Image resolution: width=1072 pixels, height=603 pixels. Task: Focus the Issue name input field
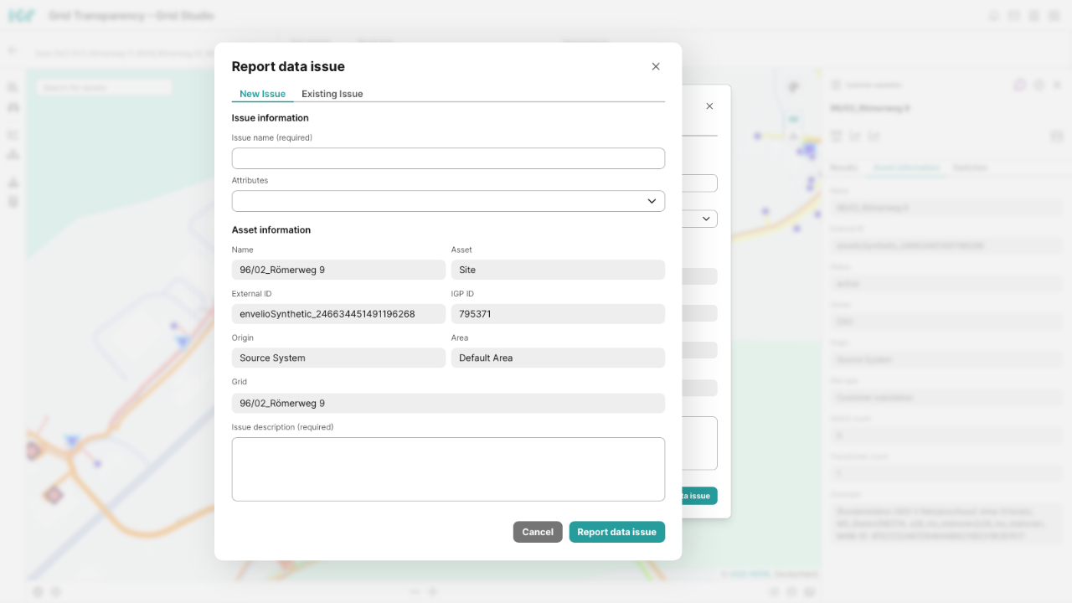point(448,158)
